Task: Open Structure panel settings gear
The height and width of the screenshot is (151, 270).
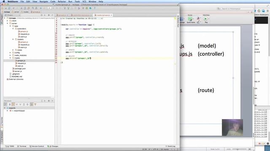Action: pyautogui.click(x=49, y=101)
